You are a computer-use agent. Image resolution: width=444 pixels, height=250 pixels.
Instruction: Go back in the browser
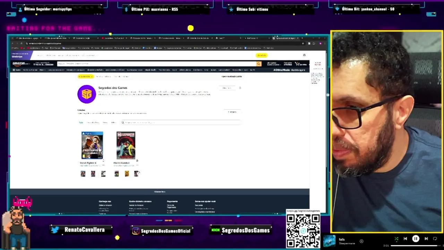point(12,43)
